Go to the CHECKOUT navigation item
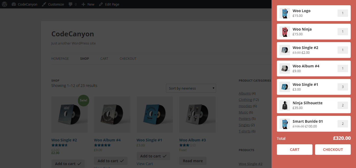The height and width of the screenshot is (168, 356). pos(128,58)
